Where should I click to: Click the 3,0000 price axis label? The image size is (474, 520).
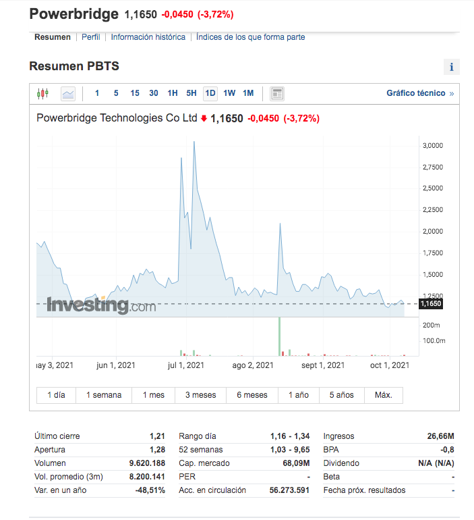click(x=433, y=146)
